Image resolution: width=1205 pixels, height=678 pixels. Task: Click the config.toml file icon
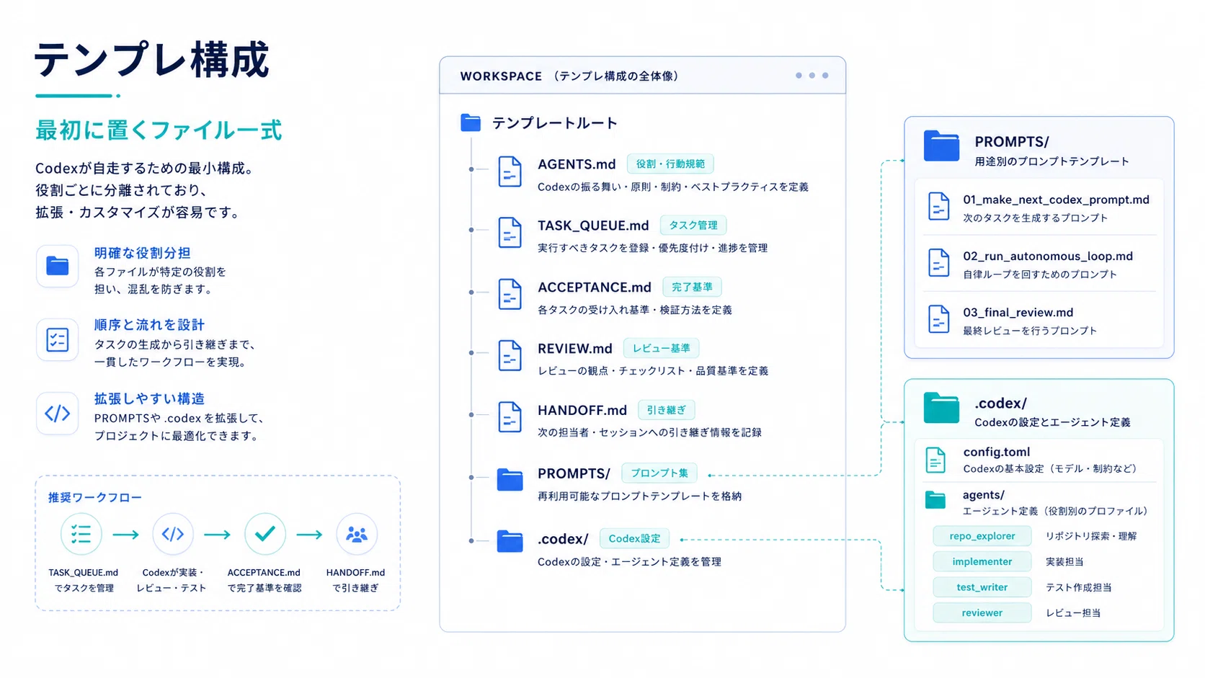[935, 460]
